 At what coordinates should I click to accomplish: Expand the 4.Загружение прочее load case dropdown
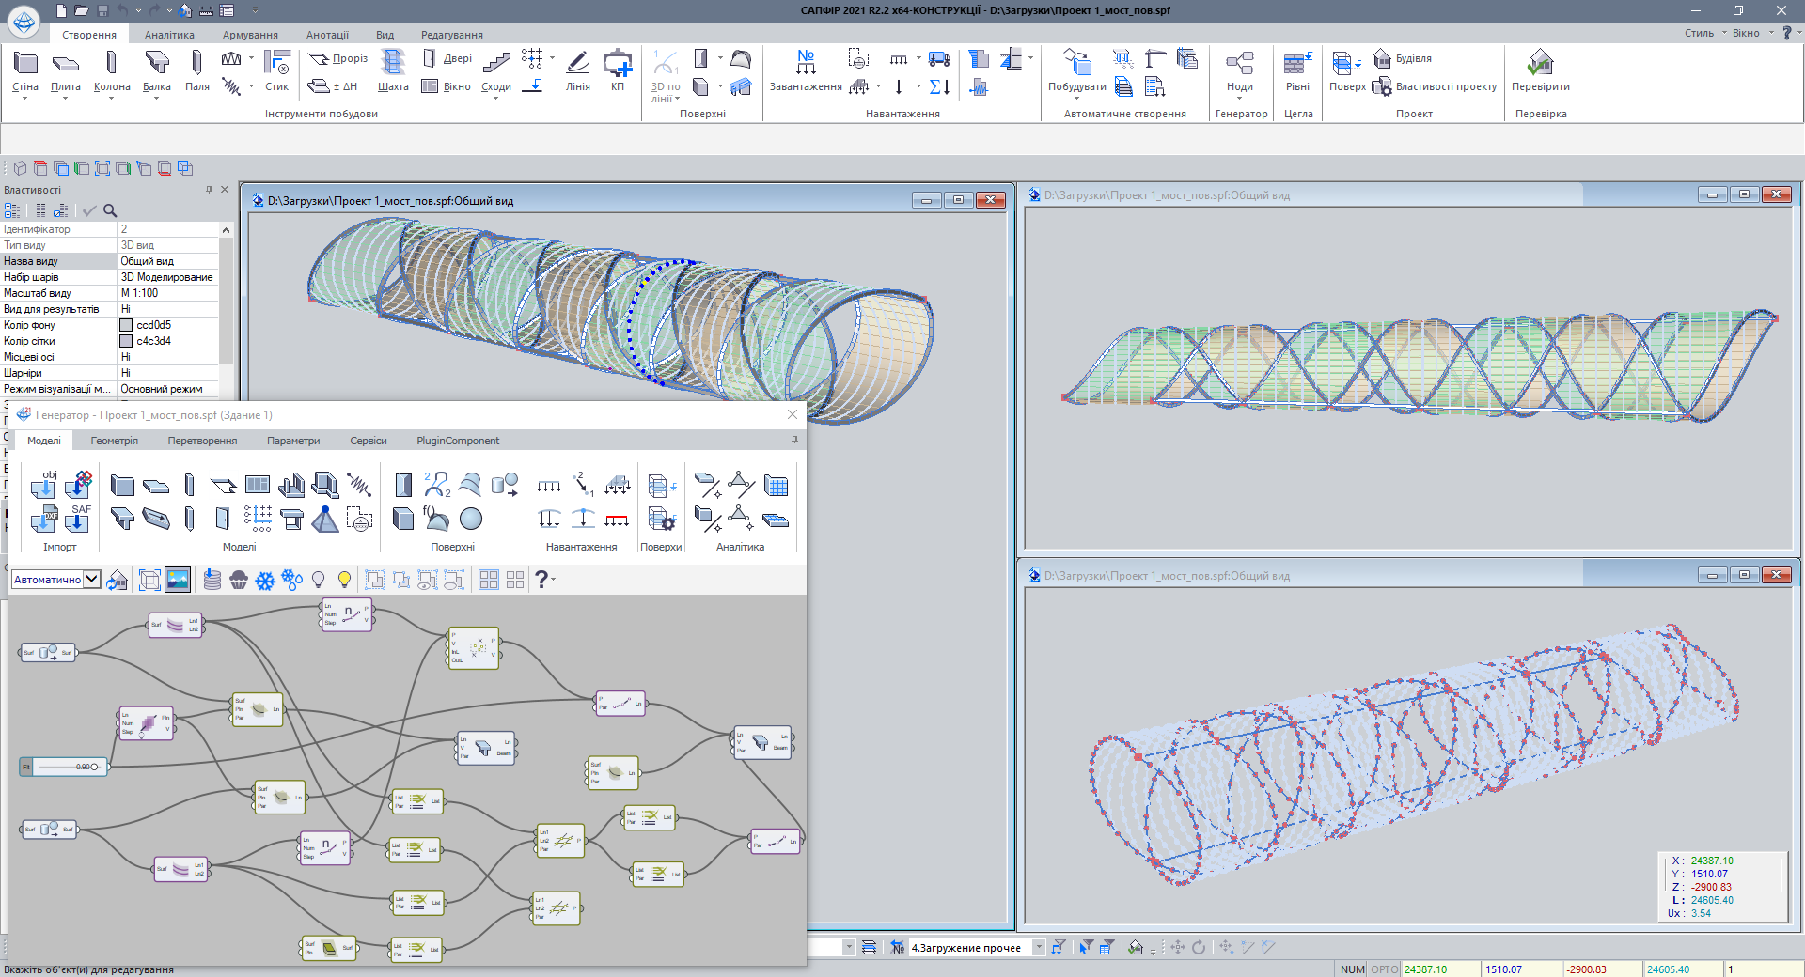coord(1039,948)
